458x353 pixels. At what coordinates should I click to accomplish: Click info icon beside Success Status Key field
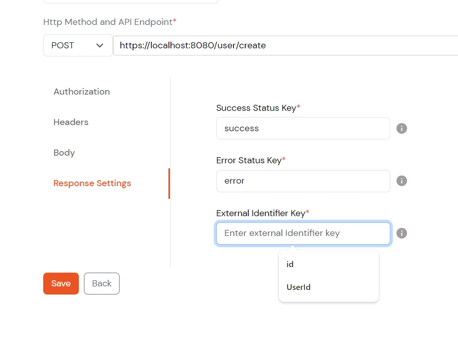[402, 128]
